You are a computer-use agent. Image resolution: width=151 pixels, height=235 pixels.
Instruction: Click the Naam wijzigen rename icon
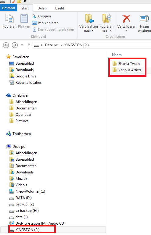click(x=144, y=18)
